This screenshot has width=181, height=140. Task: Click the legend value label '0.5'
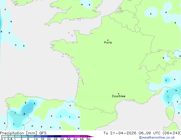coord(10,139)
